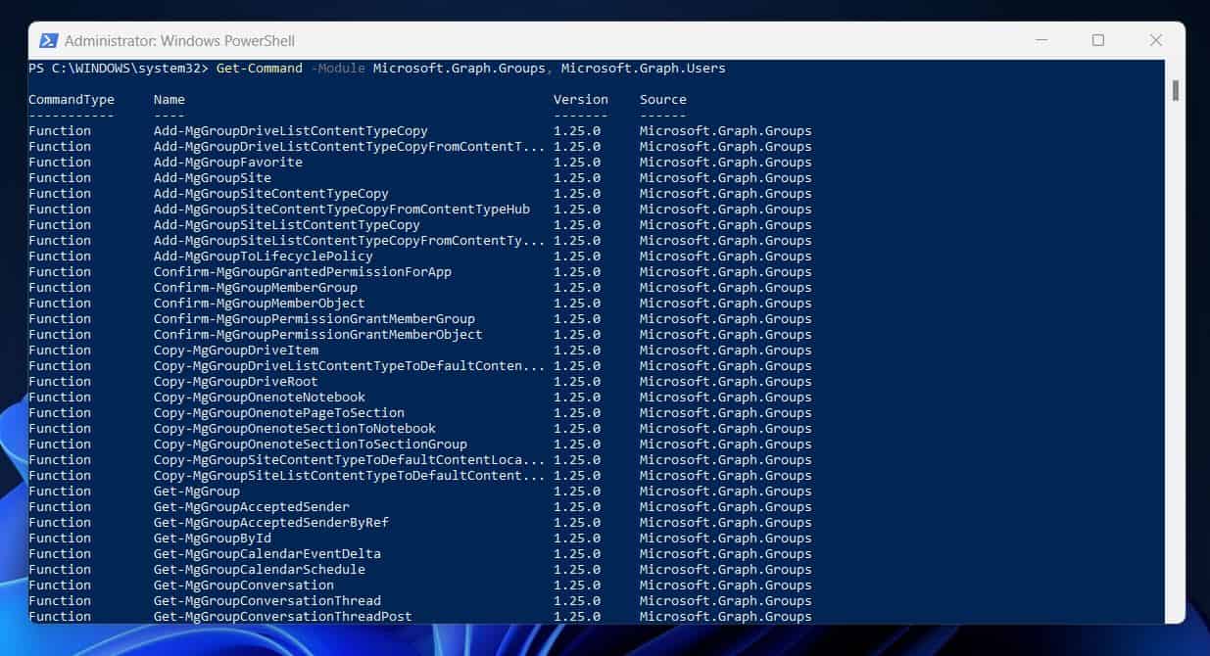Screen dimensions: 1210x656
Task: Click Get-MgGroupCalendarSchedule entry
Action: [x=260, y=570]
